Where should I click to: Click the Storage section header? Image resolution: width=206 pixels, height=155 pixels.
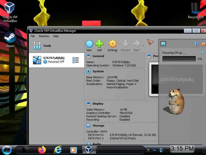click(x=98, y=126)
